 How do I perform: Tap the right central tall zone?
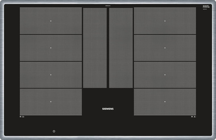121,48
